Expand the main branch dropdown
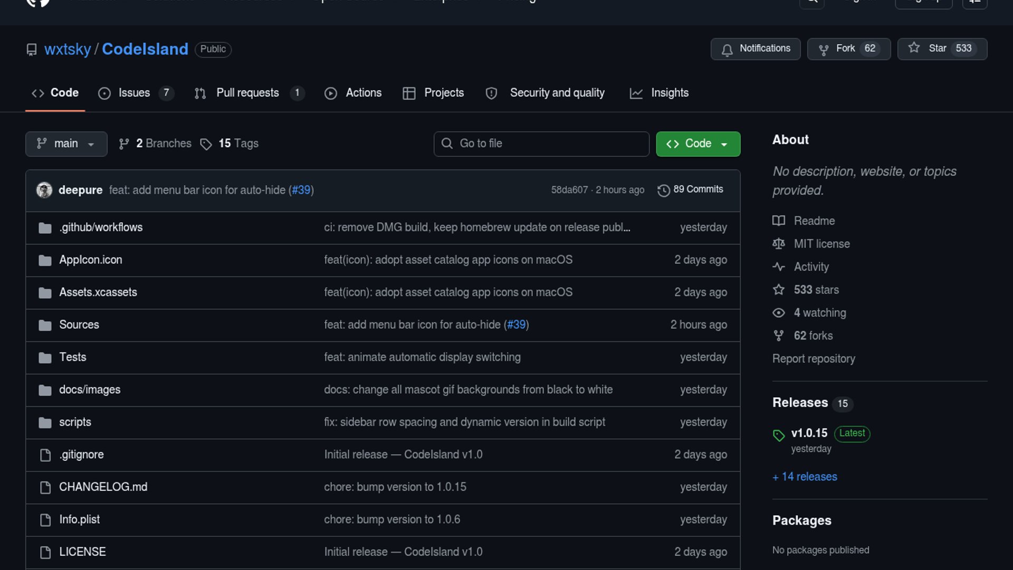 [x=66, y=144]
